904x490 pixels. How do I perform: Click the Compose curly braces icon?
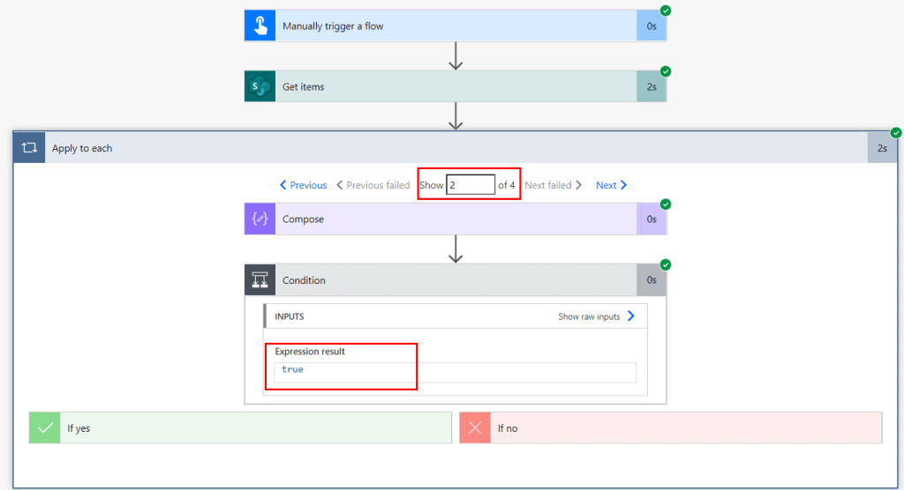point(260,219)
